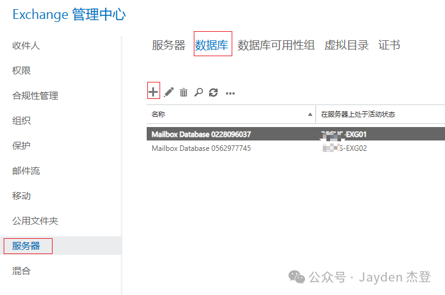Screen dimensions: 445x295
Task: Click the pencil edit icon
Action: click(x=169, y=92)
